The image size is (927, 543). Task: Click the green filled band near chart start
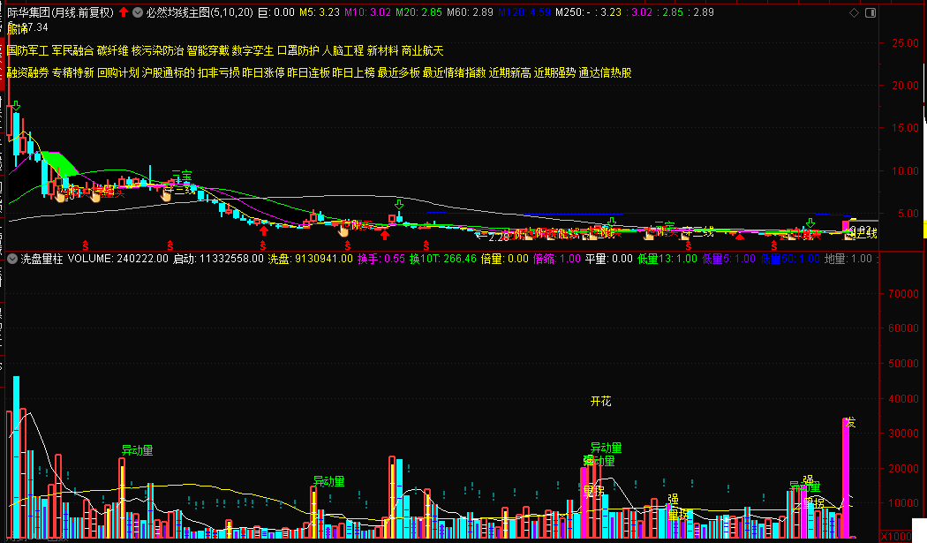pyautogui.click(x=61, y=163)
